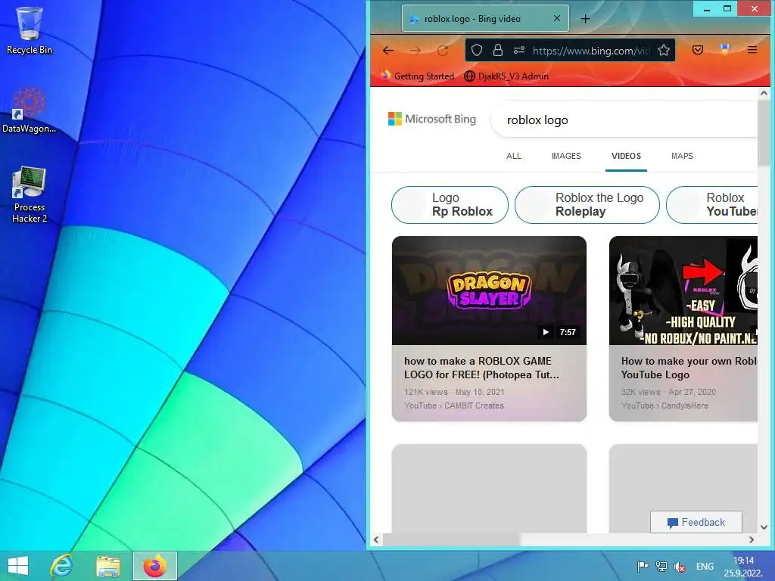Screen dimensions: 775x581
Task: Open 'how to make a ROBLOX GAME LOGO' title
Action: (x=482, y=368)
